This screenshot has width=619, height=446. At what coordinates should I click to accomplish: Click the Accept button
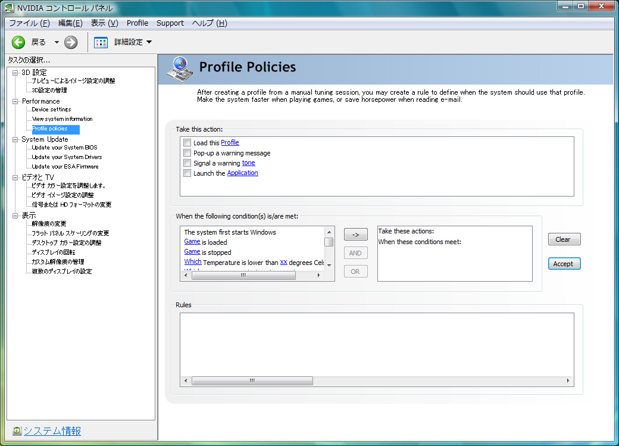(564, 264)
